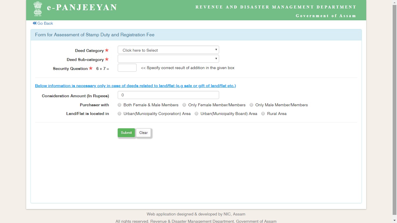This screenshot has height=223, width=397.
Task: Click the Go Back double-arrow icon
Action: (x=34, y=23)
